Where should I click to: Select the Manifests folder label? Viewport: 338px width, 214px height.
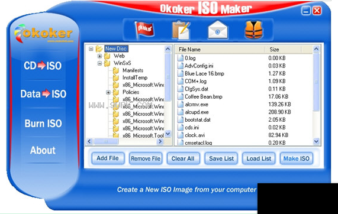click(x=133, y=70)
